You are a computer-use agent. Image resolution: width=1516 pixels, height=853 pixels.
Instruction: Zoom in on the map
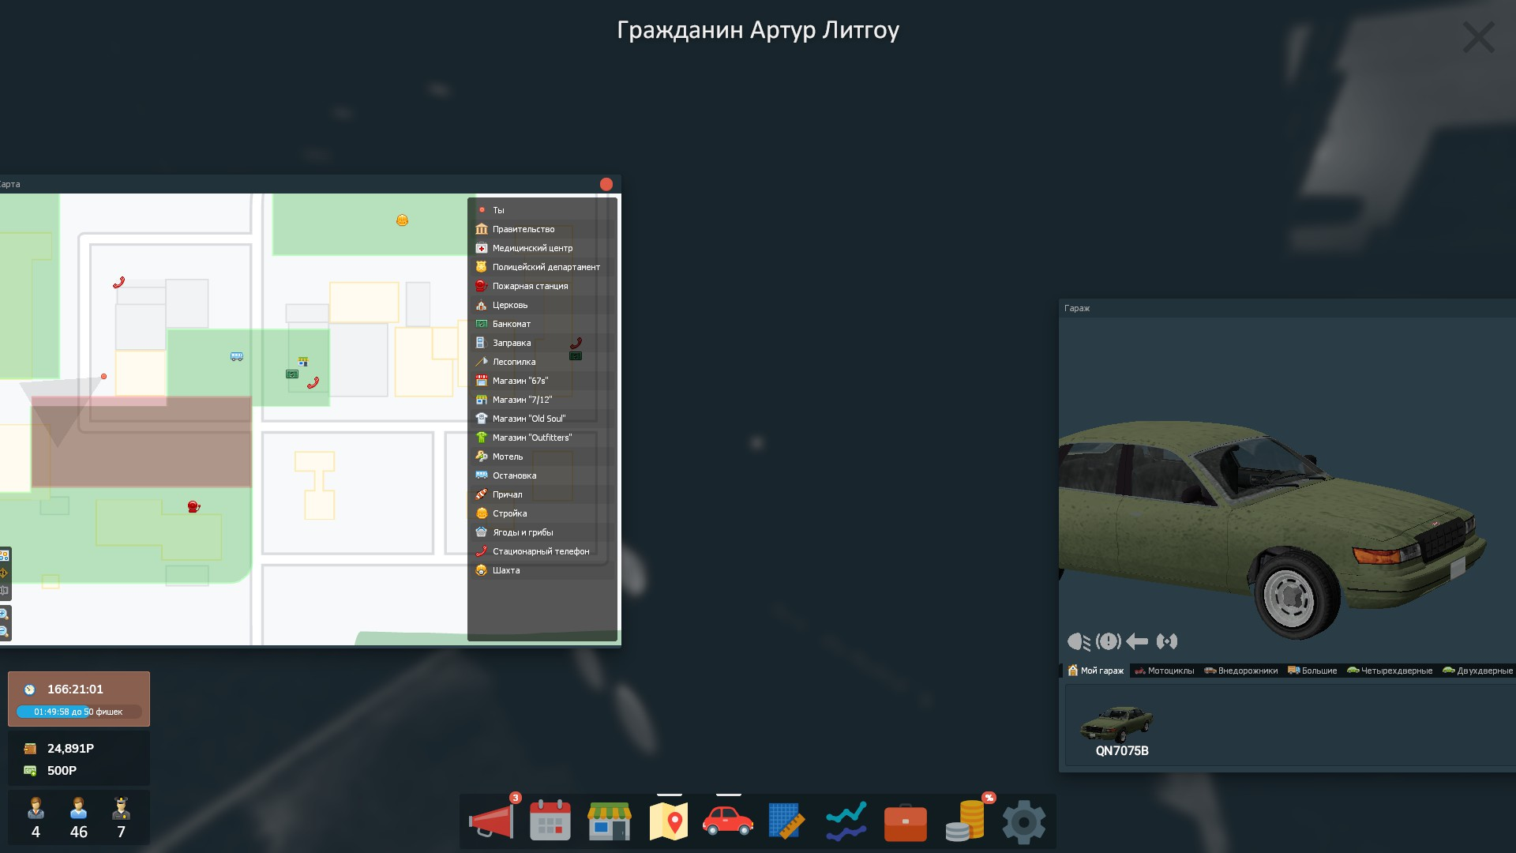(4, 614)
